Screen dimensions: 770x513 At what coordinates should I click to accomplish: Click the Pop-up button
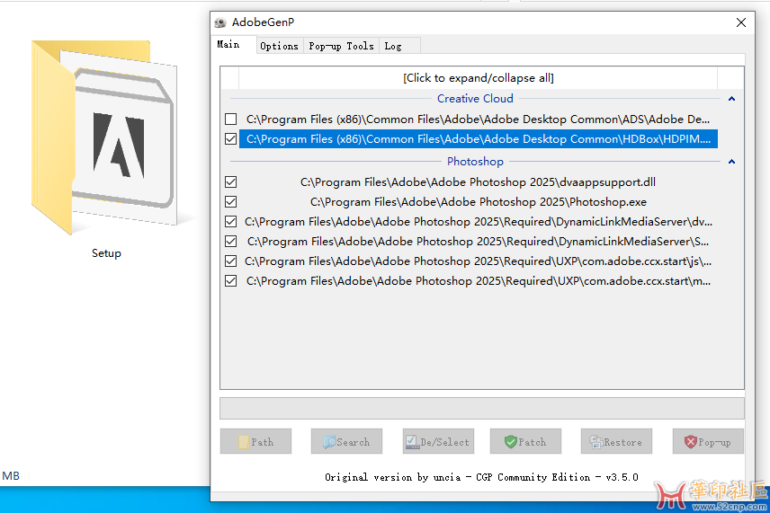tap(708, 441)
